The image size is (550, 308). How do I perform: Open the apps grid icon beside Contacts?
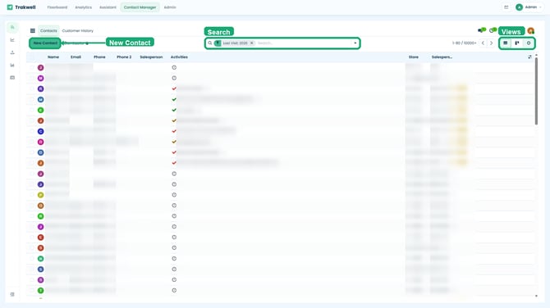point(33,31)
